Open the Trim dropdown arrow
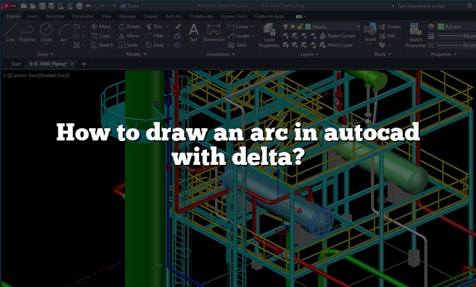This screenshot has height=287, width=476. (x=167, y=27)
